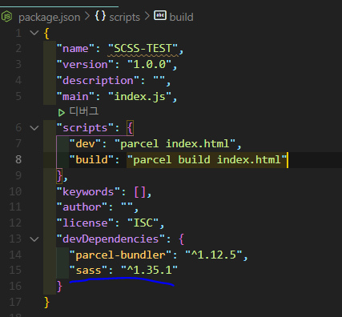Click line number 17 in the gutter
This screenshot has height=317, width=342.
pyautogui.click(x=15, y=302)
